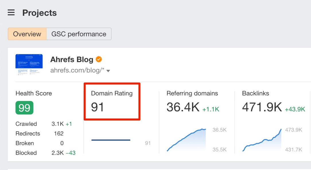The image size is (311, 170).
Task: Click the Backlinks 471.9K number
Action: (x=262, y=107)
